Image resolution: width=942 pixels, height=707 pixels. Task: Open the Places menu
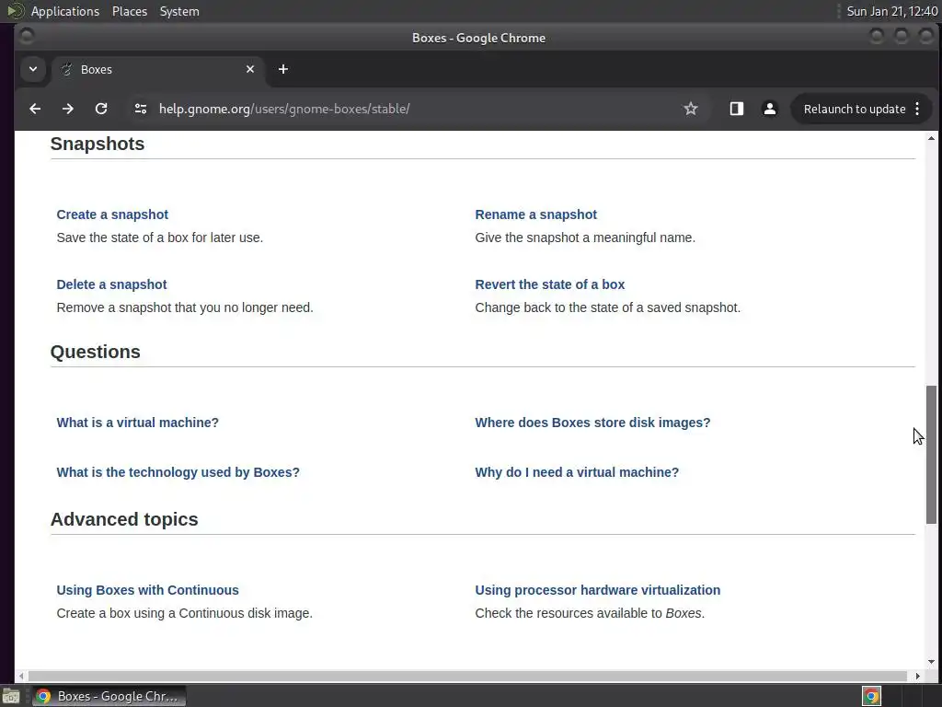(x=130, y=11)
